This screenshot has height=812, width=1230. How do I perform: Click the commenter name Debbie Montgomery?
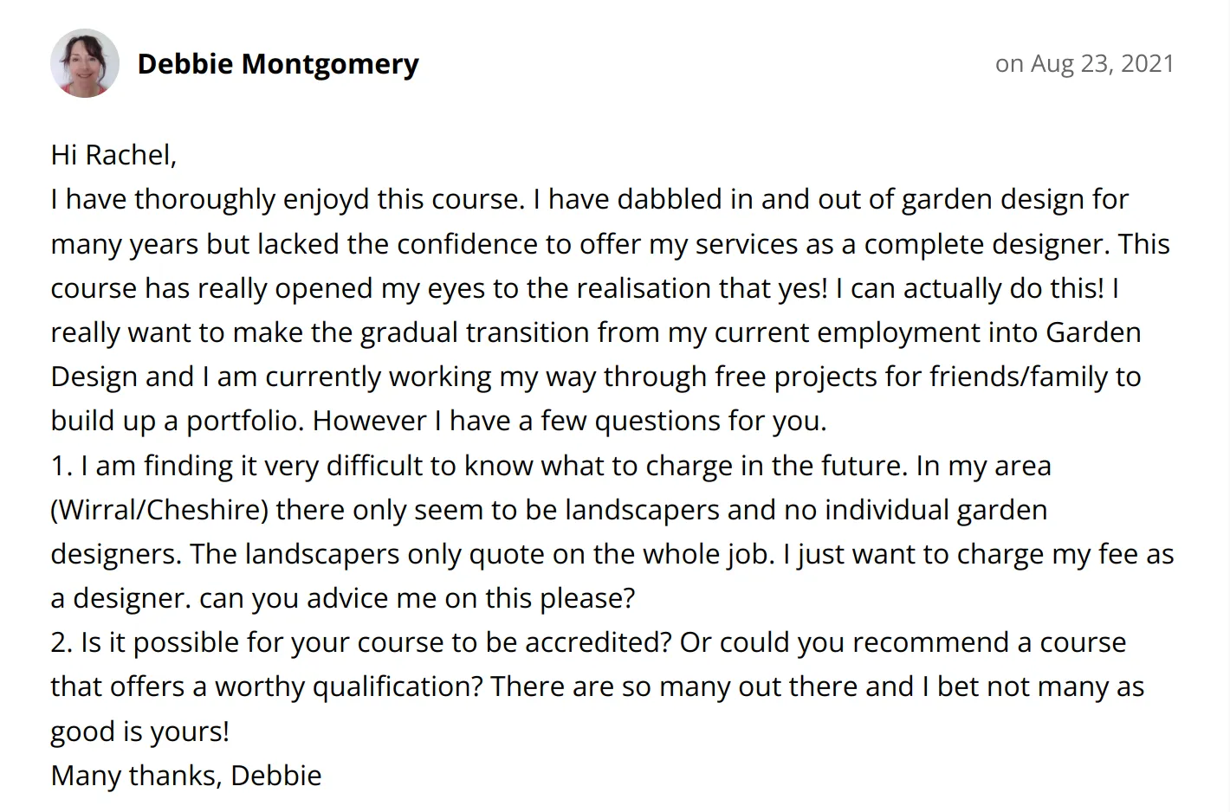pos(278,64)
